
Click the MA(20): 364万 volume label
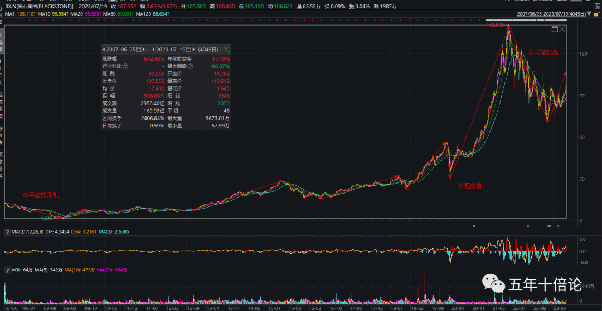[111, 270]
